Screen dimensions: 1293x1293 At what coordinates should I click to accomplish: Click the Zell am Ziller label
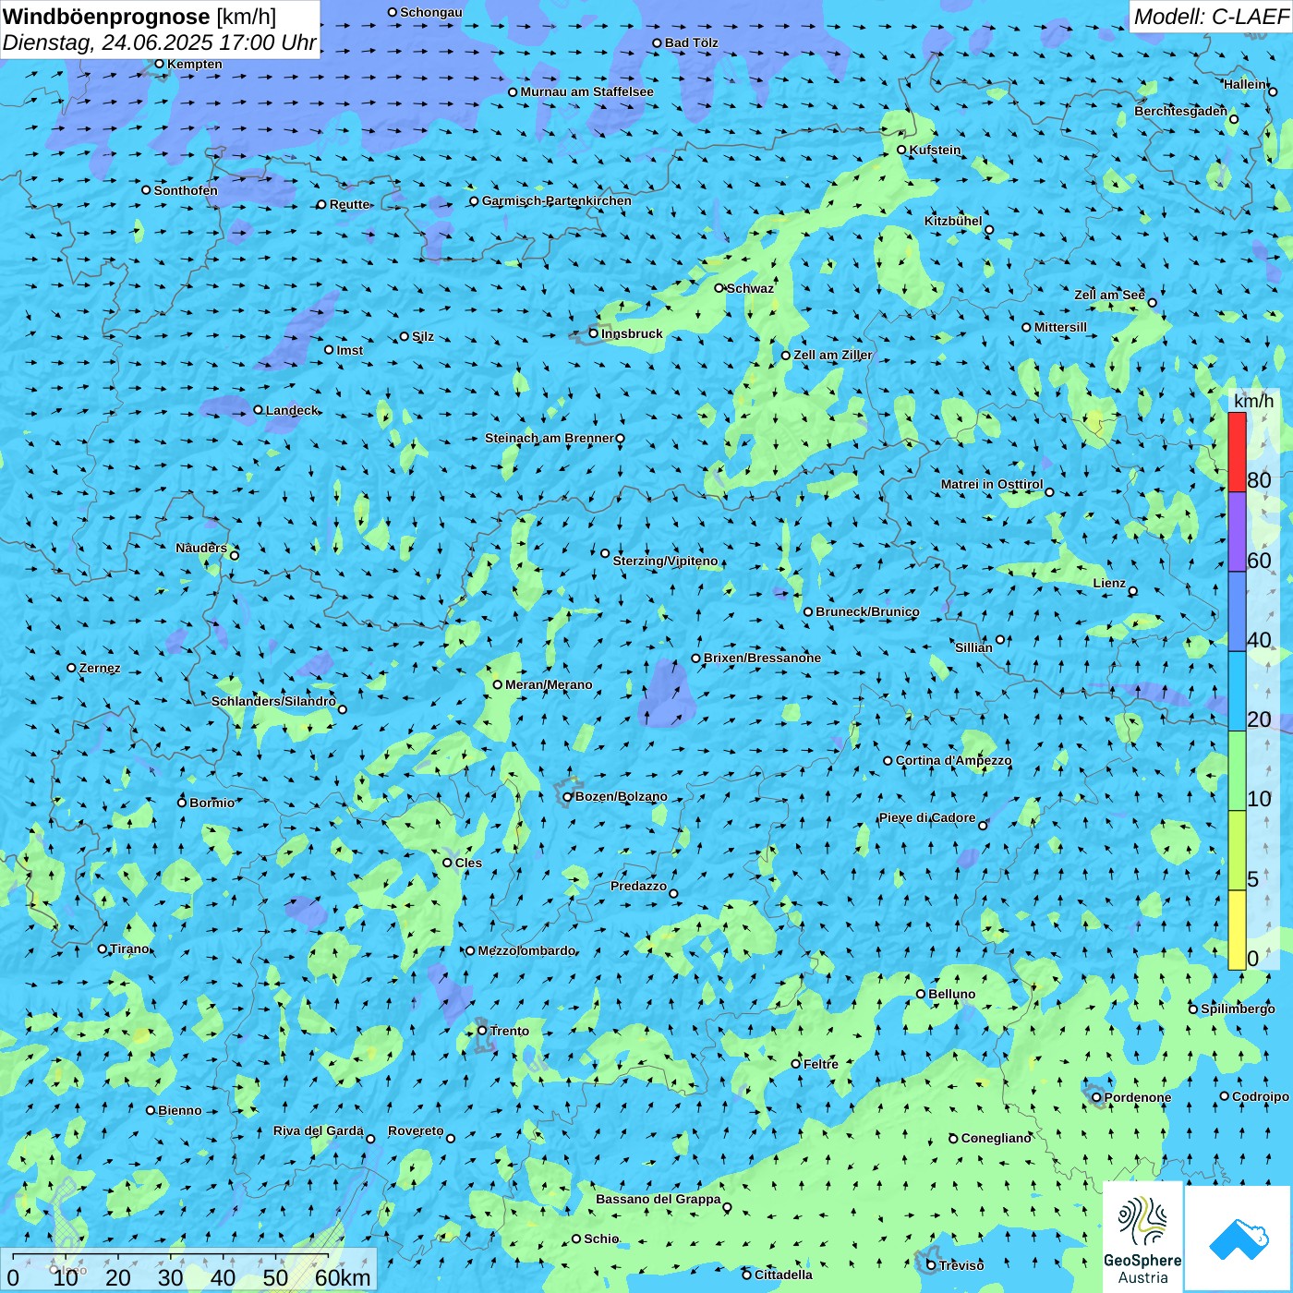point(832,355)
